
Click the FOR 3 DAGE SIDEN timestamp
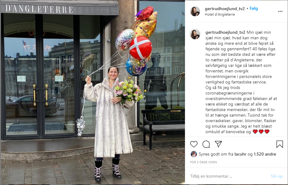pyautogui.click(x=204, y=162)
